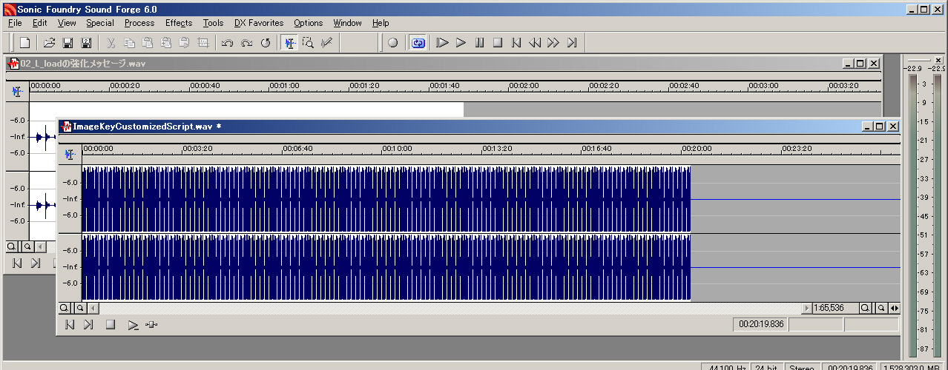Click 00:02:00 mark on 02_L_load time ruler

coord(524,86)
